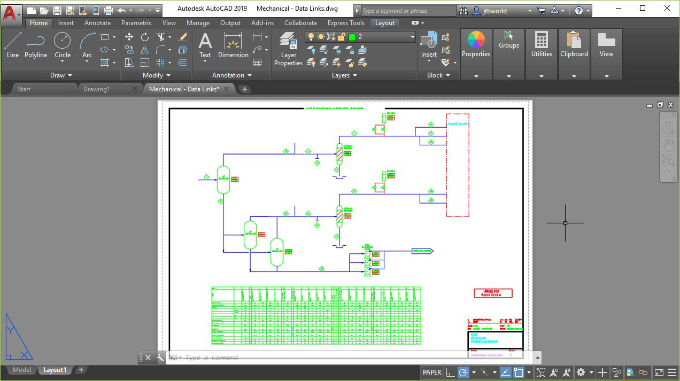Toggle Clean Screen icon in status bar
This screenshot has width=680, height=381.
(659, 372)
